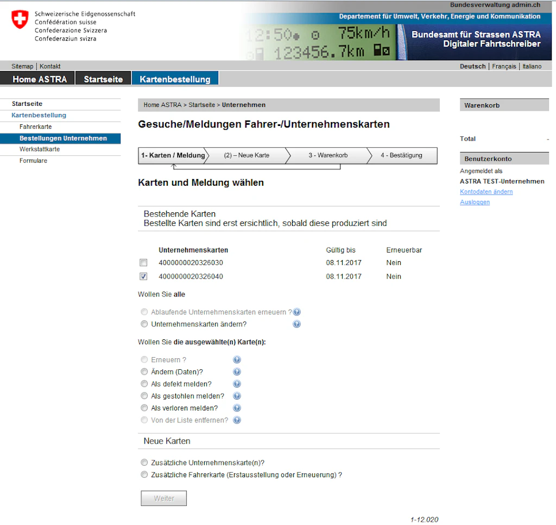
Task: Click help icon for 'Von der Liste entfernen?'
Action: [237, 420]
